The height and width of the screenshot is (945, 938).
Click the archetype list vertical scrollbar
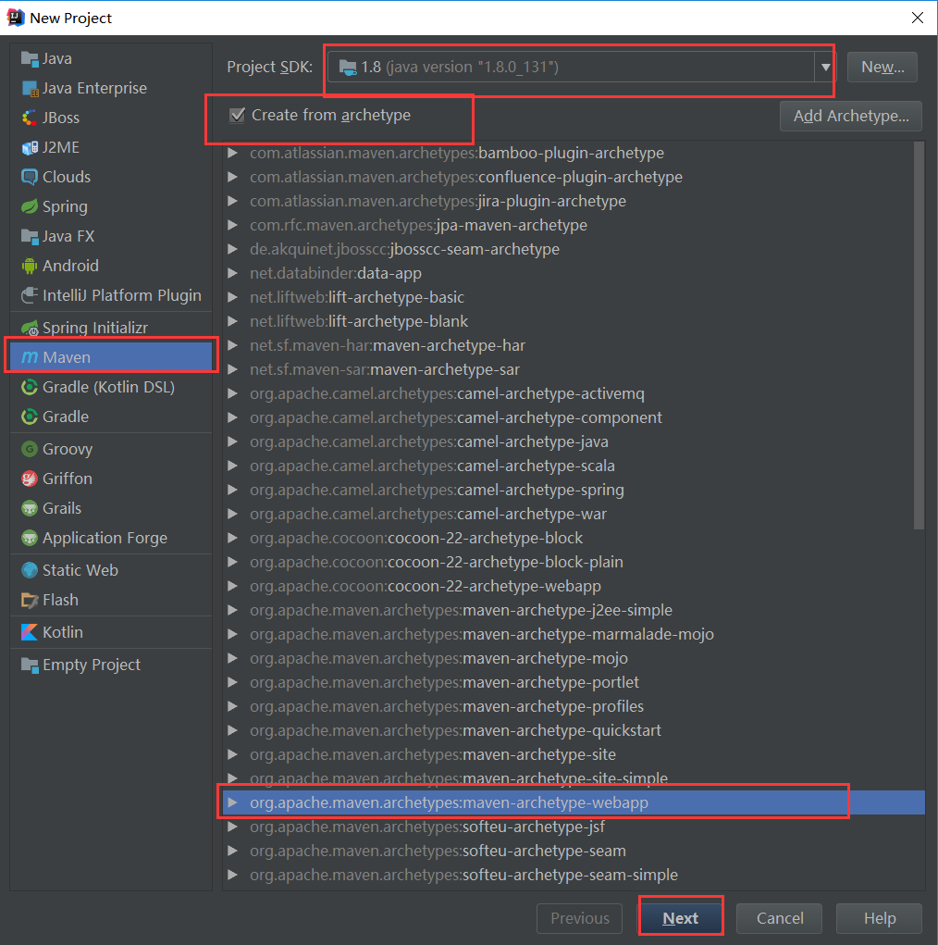pyautogui.click(x=919, y=335)
